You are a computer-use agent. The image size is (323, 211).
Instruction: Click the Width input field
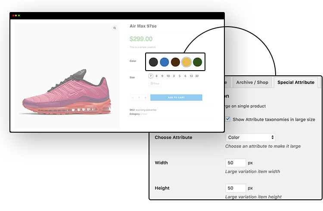coord(236,163)
